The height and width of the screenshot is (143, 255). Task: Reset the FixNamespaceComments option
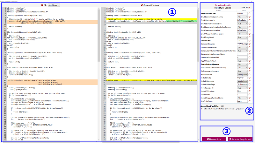[249, 71]
